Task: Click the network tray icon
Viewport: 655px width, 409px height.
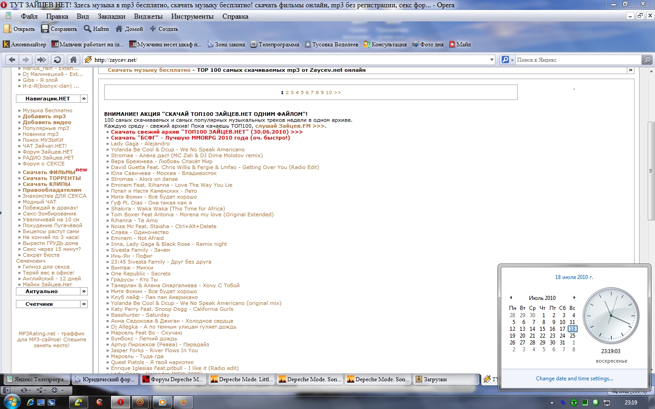Action: [607, 403]
